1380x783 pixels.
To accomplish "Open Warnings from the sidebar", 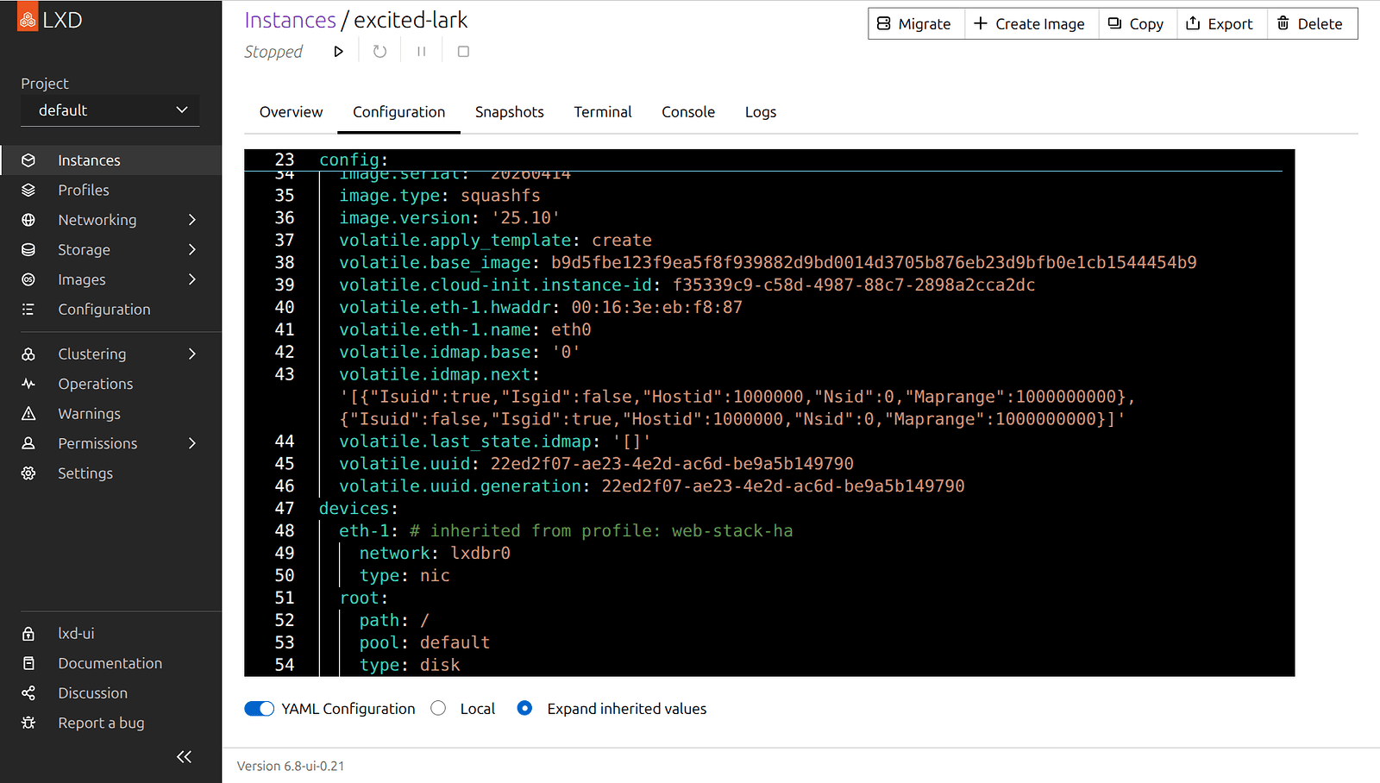I will click(x=89, y=414).
